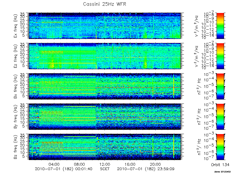The width and height of the screenshot is (231, 173).
Task: Click the "Uiowa 20120403" credit stamp
Action: click(x=223, y=172)
